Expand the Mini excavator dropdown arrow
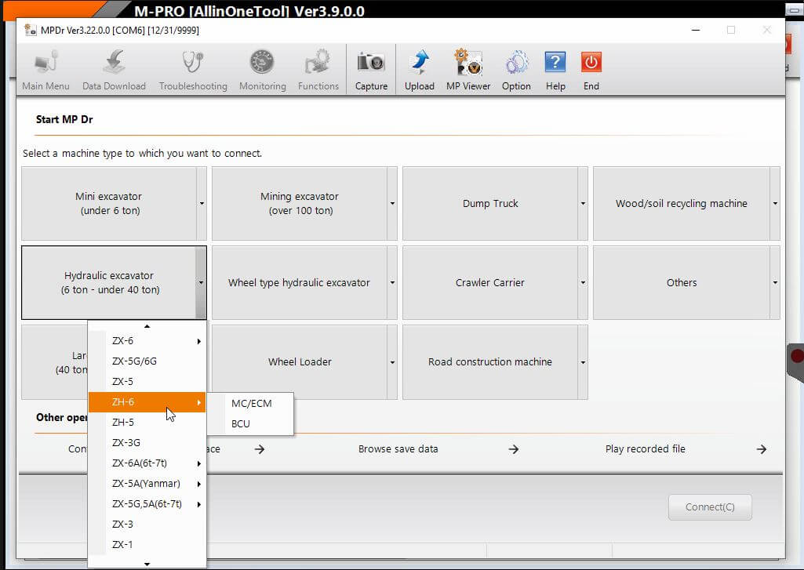The image size is (804, 570). click(x=202, y=204)
